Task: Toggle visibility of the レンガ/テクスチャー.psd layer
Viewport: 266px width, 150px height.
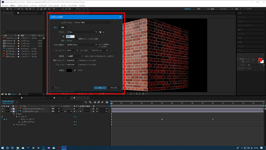Action: 2,111
